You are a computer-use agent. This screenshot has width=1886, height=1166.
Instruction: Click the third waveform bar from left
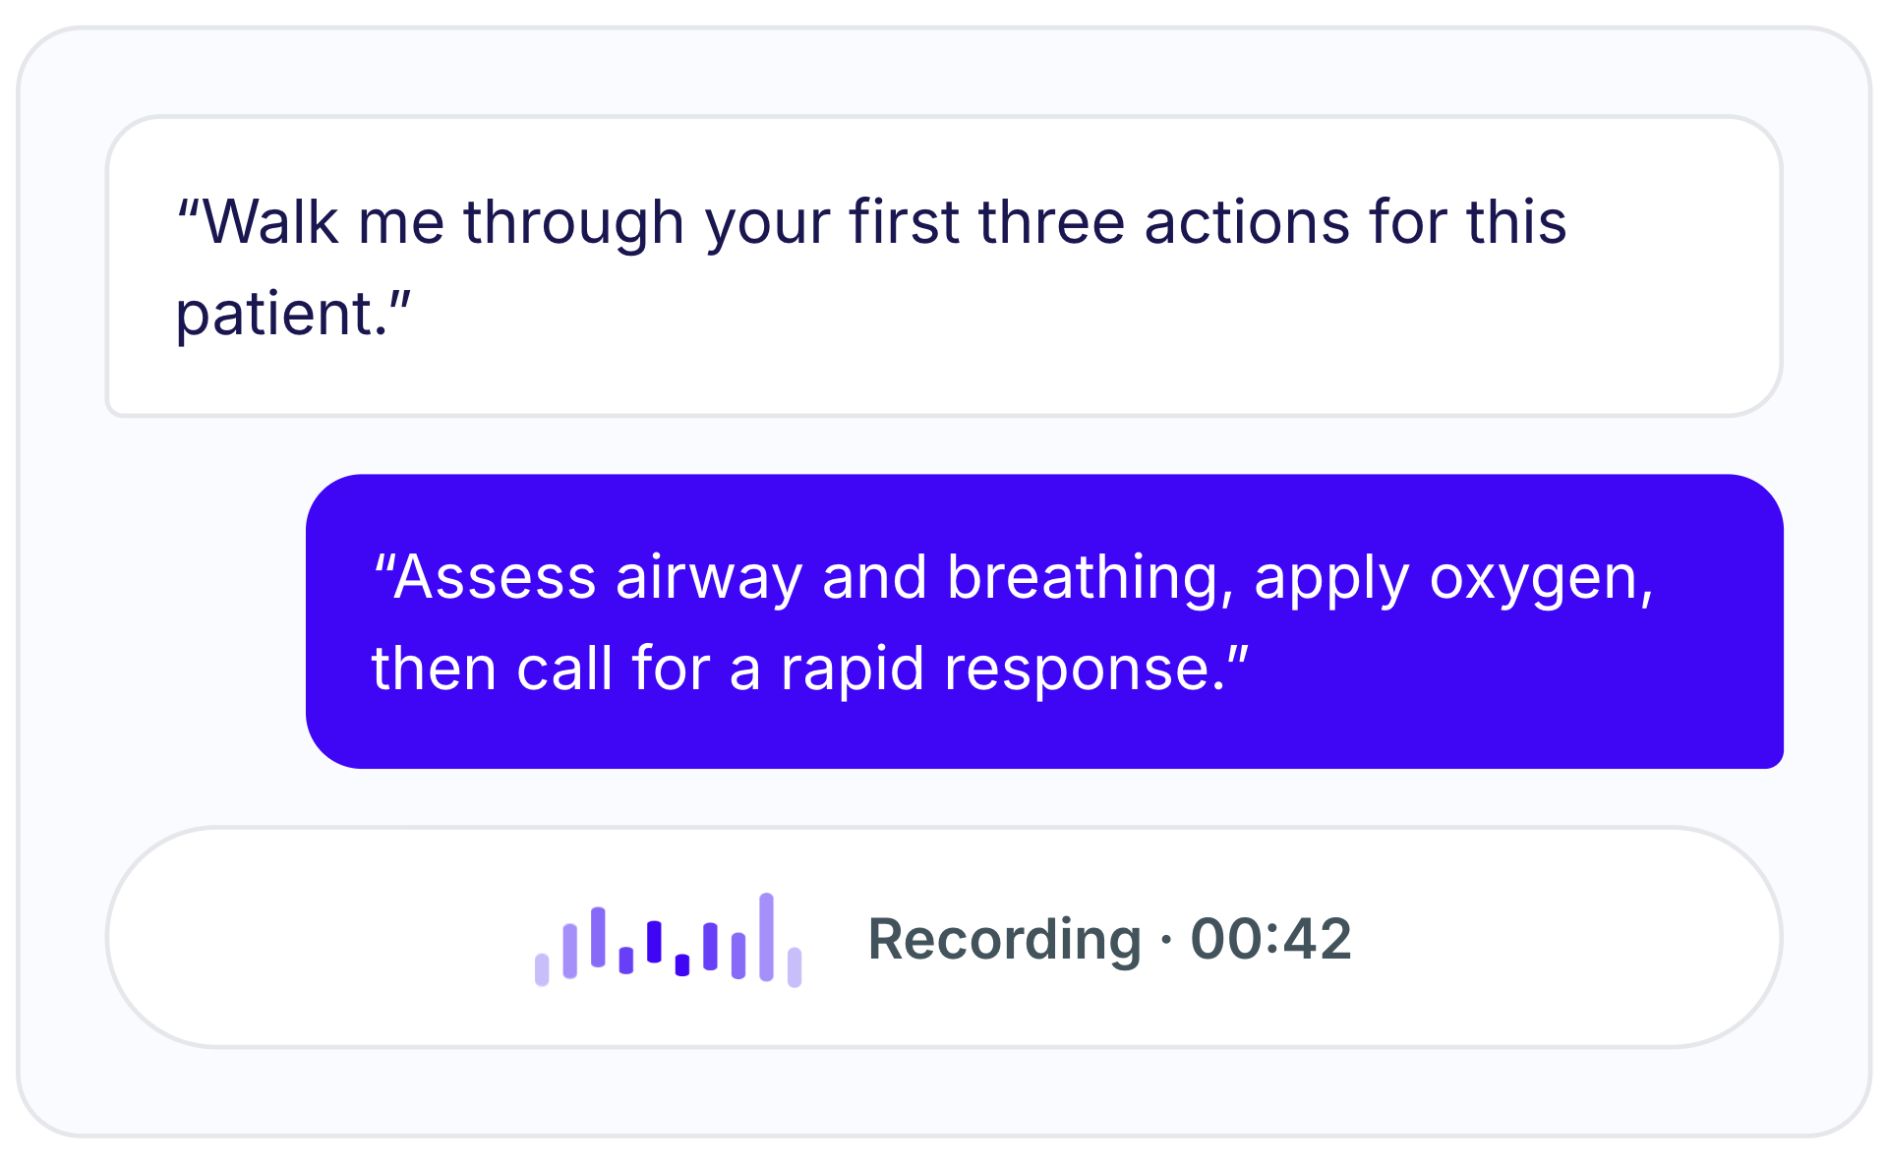[x=598, y=937]
